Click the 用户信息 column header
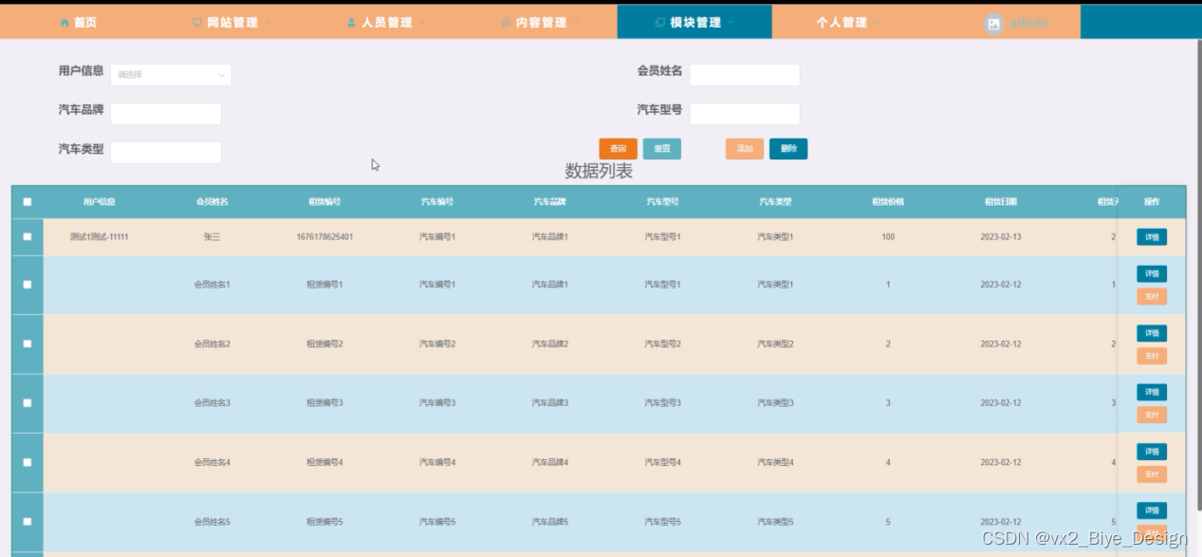The width and height of the screenshot is (1202, 557). pos(100,202)
